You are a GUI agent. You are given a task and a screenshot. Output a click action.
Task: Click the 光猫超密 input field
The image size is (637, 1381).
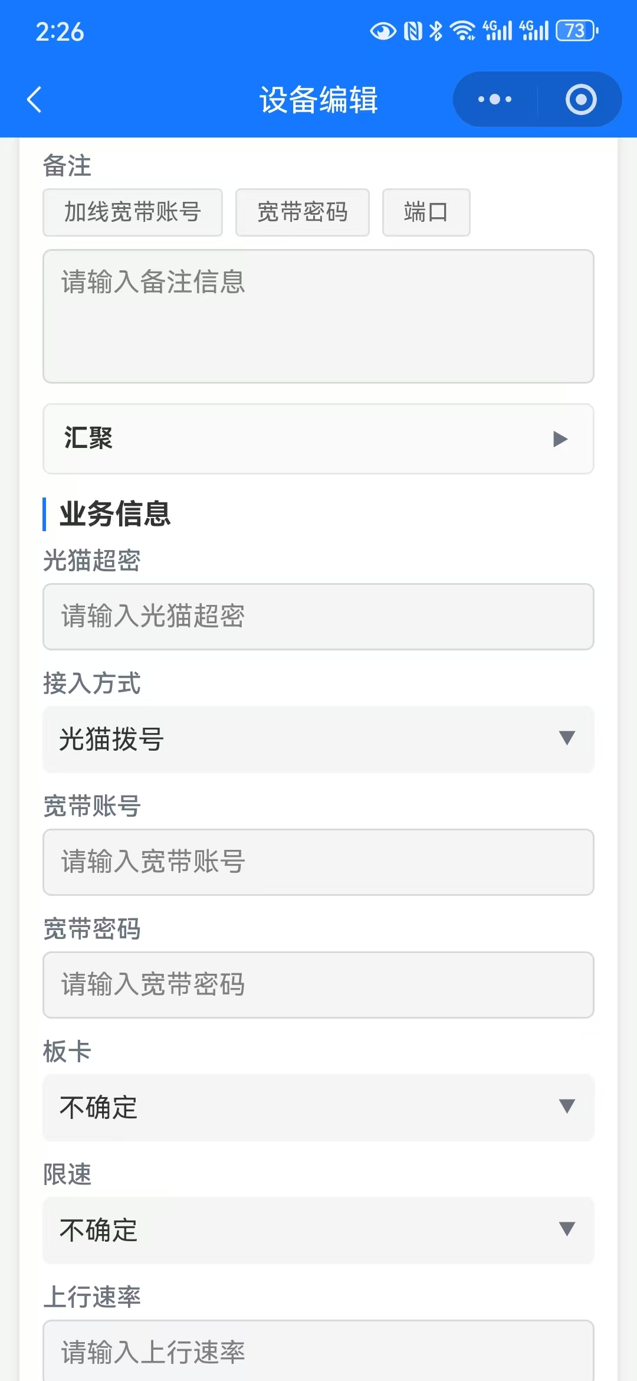tap(318, 617)
